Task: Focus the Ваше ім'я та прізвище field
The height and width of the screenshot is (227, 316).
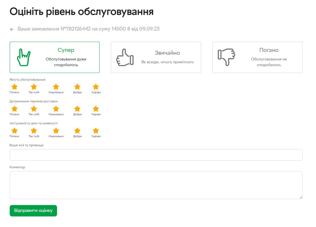Action: tap(156, 155)
